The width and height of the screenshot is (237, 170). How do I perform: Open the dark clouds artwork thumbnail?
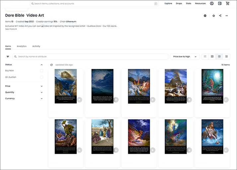click(x=102, y=86)
